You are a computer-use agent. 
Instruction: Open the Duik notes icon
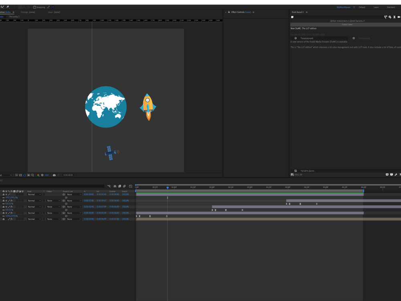292,17
